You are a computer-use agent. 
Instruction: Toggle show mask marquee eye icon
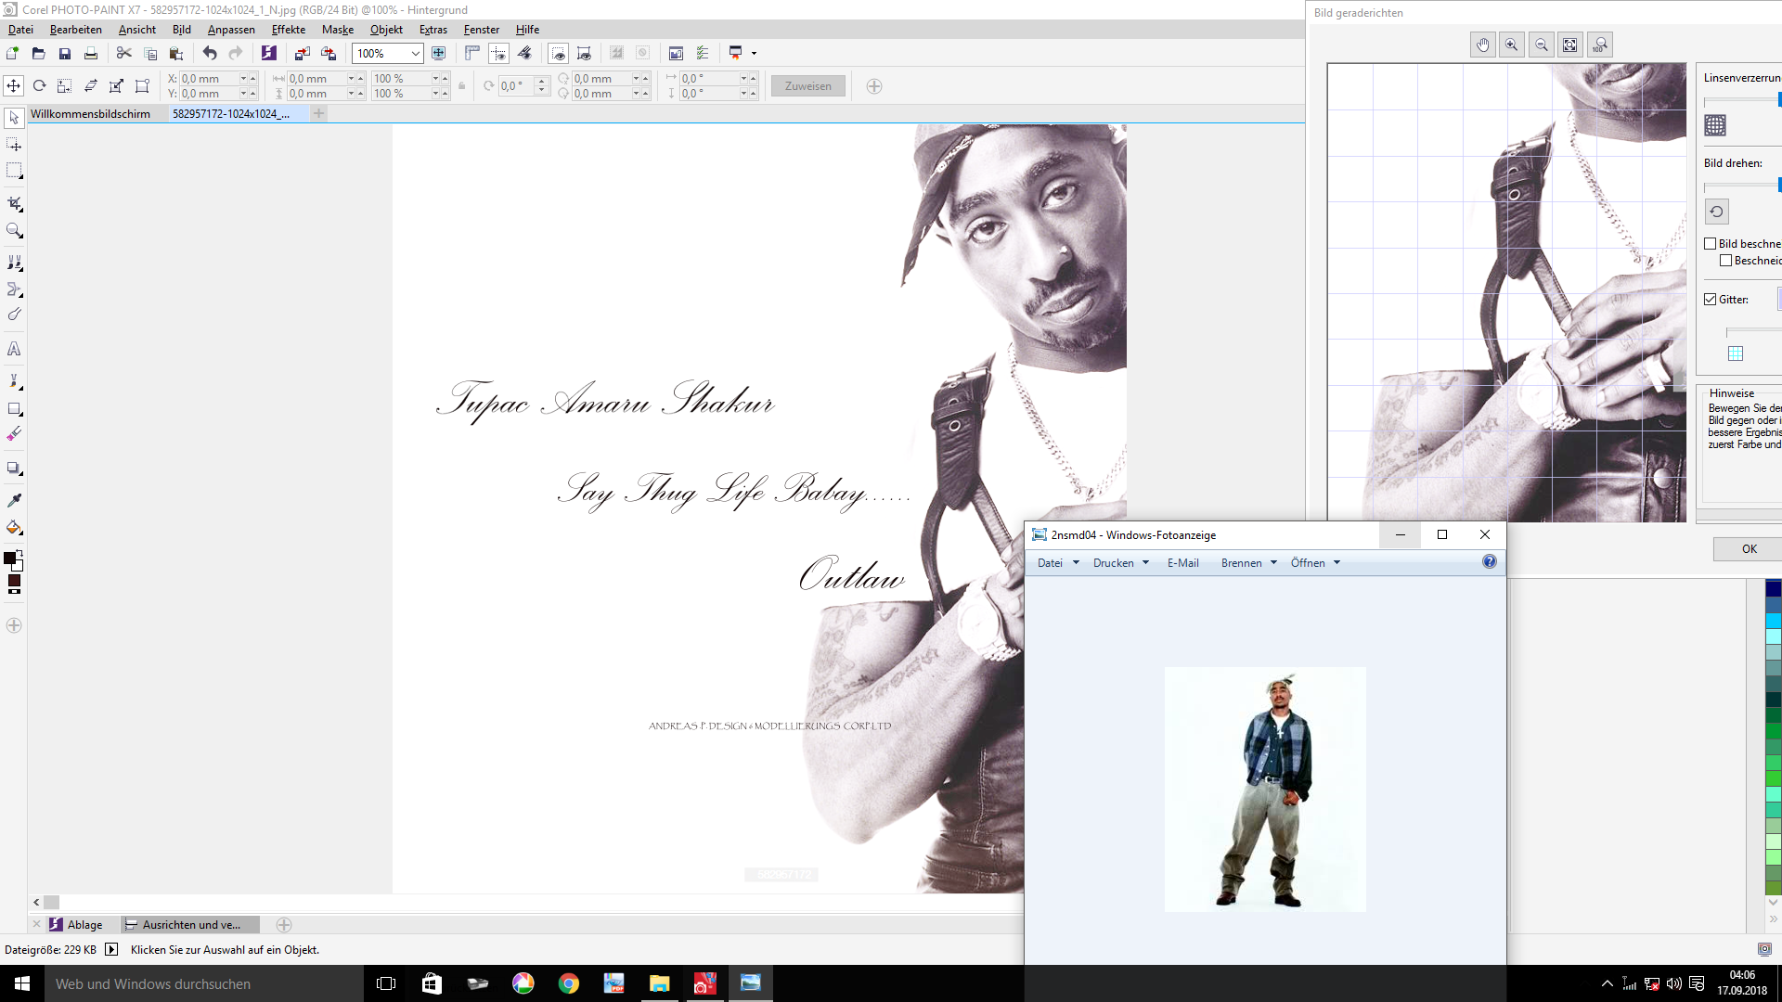pos(558,53)
